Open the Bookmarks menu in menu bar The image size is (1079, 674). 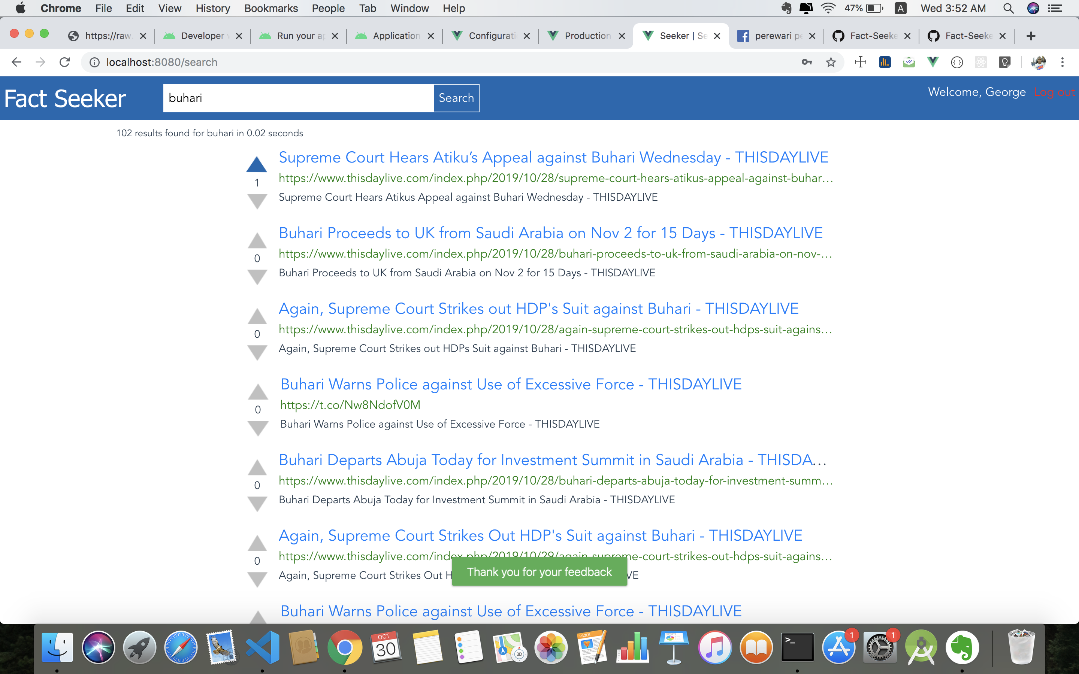click(270, 8)
